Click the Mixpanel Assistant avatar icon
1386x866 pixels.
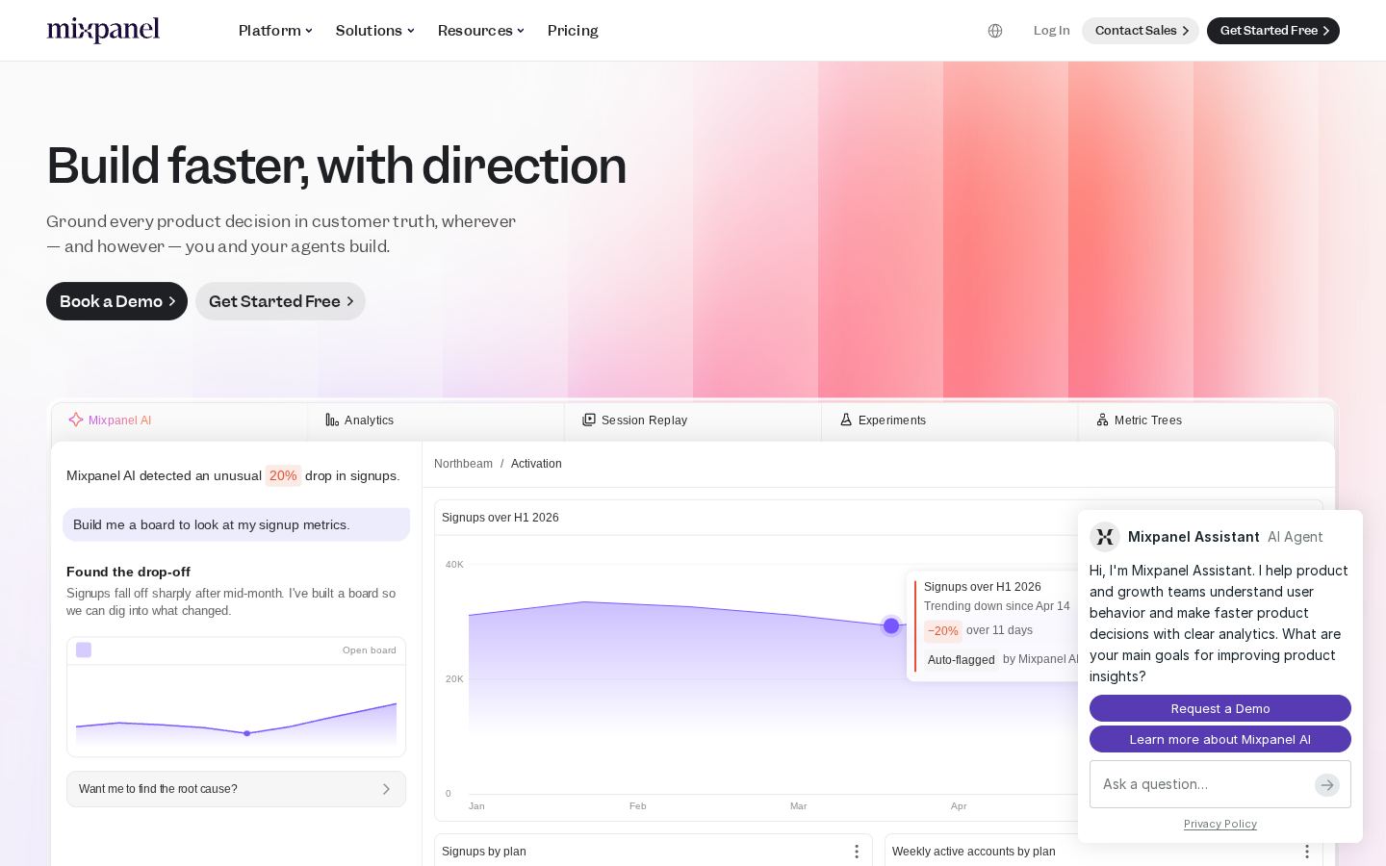1105,537
